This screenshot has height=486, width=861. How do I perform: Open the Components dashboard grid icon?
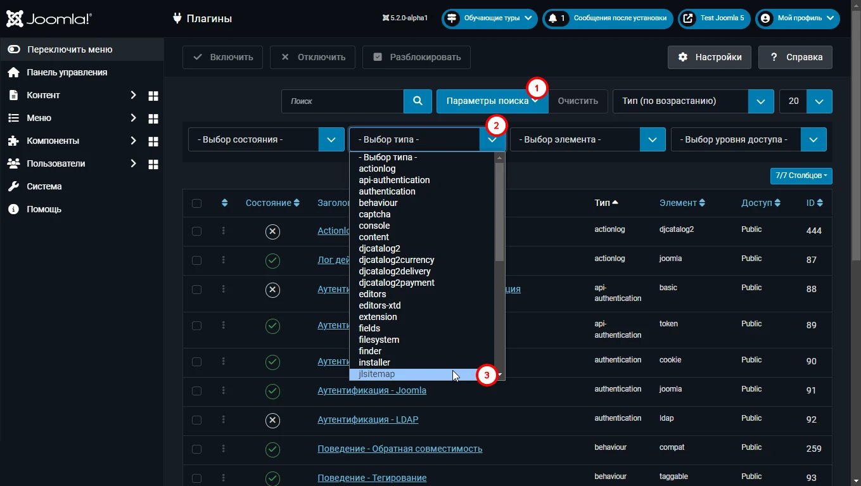[x=153, y=141]
